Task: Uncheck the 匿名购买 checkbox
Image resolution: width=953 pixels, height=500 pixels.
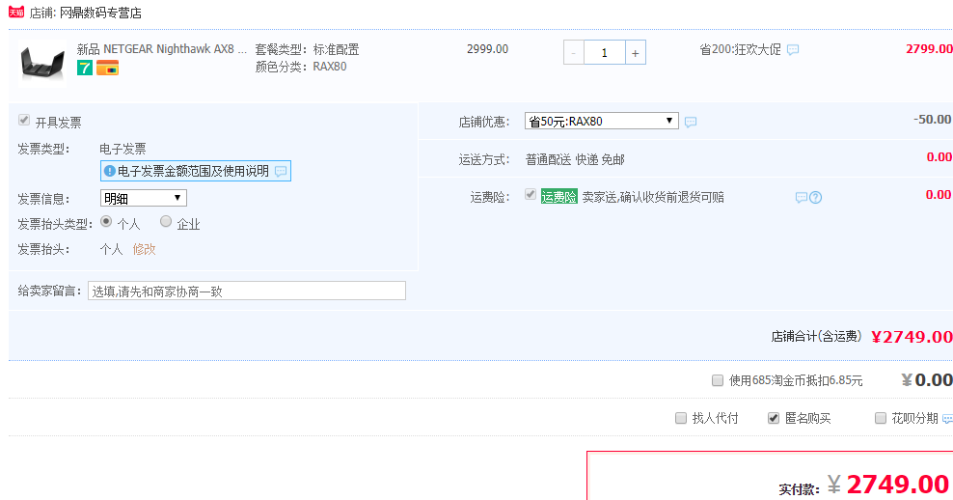Action: (774, 419)
